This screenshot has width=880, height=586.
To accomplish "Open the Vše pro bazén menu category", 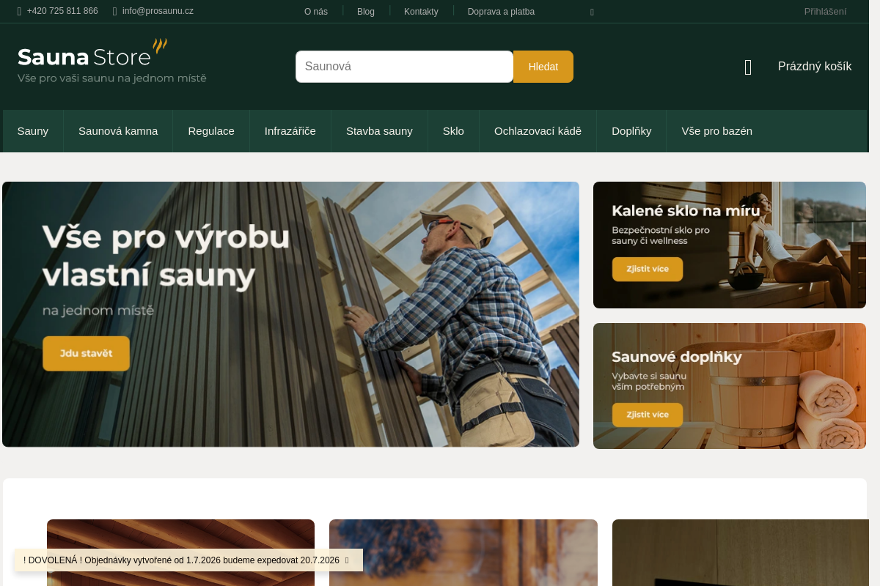I will coord(716,131).
